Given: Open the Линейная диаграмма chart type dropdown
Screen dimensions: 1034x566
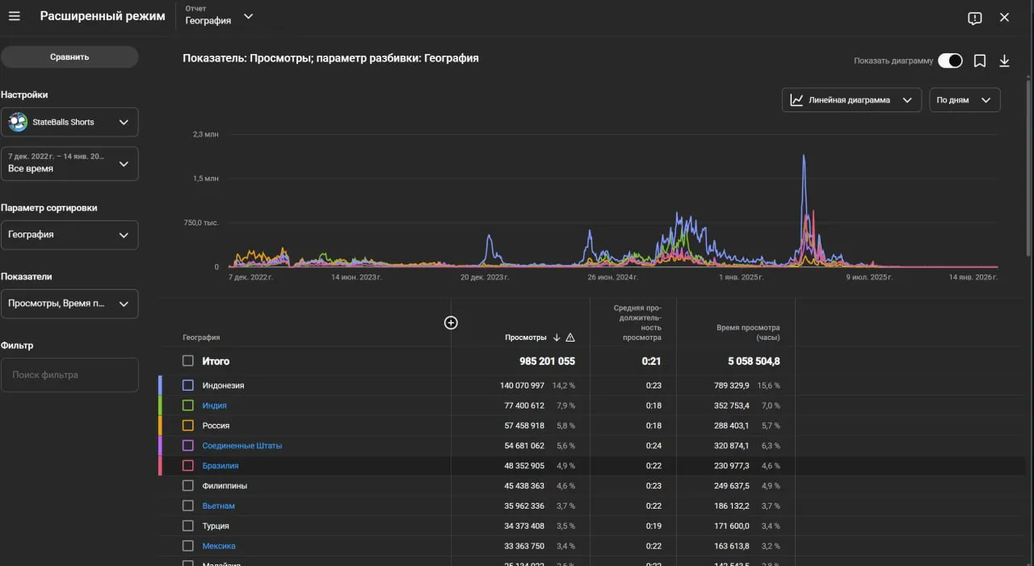Looking at the screenshot, I should 851,100.
